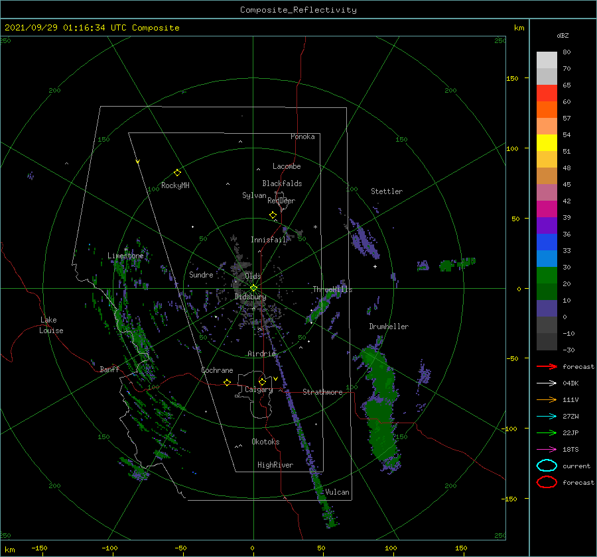Image resolution: width=597 pixels, height=557 pixels.
Task: Click the Vulcan label
Action: pos(338,492)
